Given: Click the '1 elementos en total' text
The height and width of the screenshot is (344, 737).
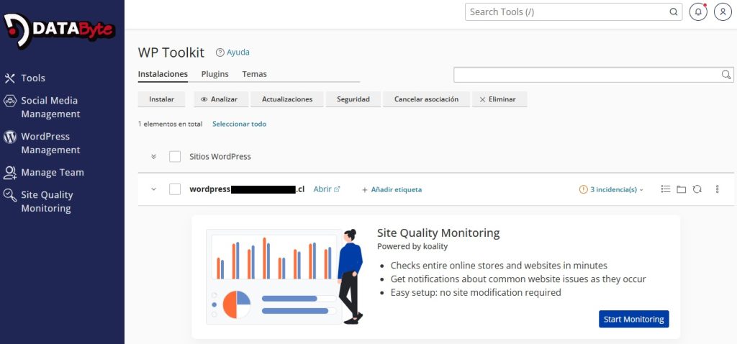Looking at the screenshot, I should pos(170,124).
